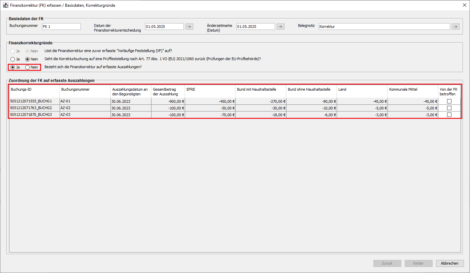Image resolution: width=470 pixels, height=273 pixels.
Task: Click the AZ-01 booking number cell
Action: [x=85, y=101]
